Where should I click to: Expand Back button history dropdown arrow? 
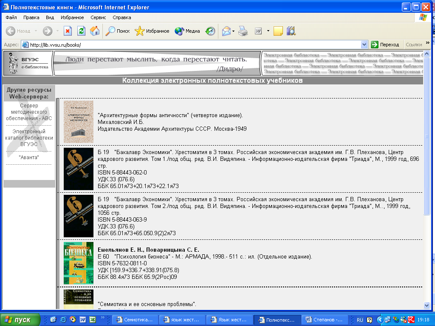[x=36, y=31]
